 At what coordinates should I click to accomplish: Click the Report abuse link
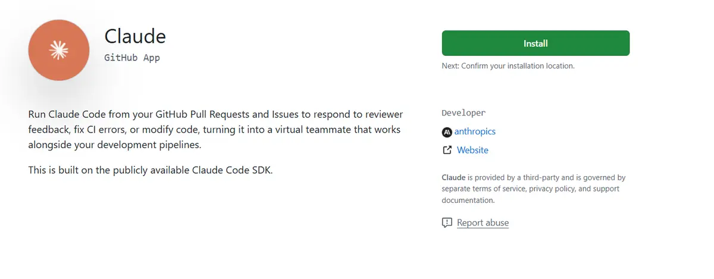(x=483, y=223)
